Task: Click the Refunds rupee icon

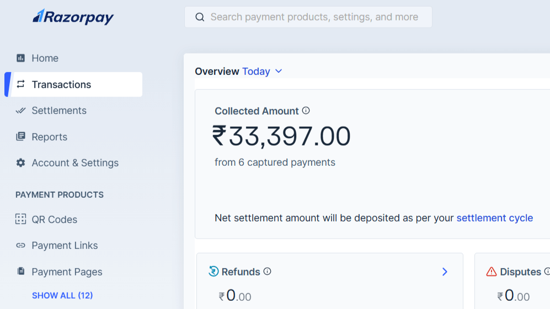Action: pos(213,271)
